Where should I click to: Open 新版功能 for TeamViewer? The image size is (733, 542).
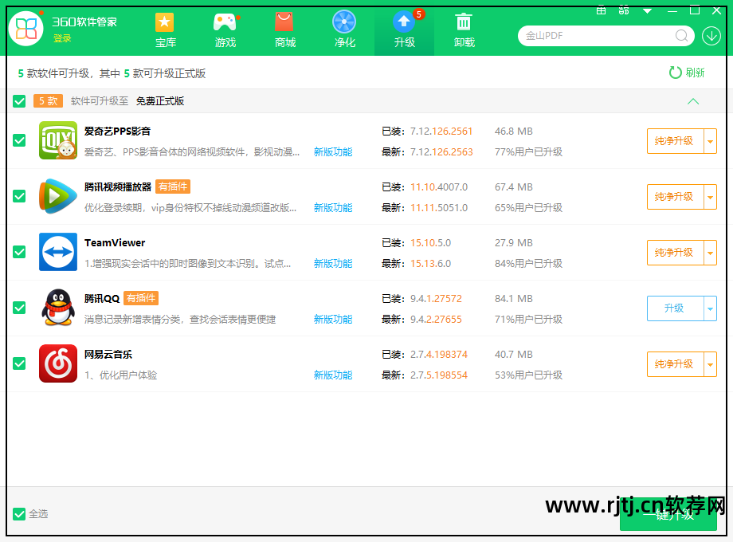tap(333, 263)
